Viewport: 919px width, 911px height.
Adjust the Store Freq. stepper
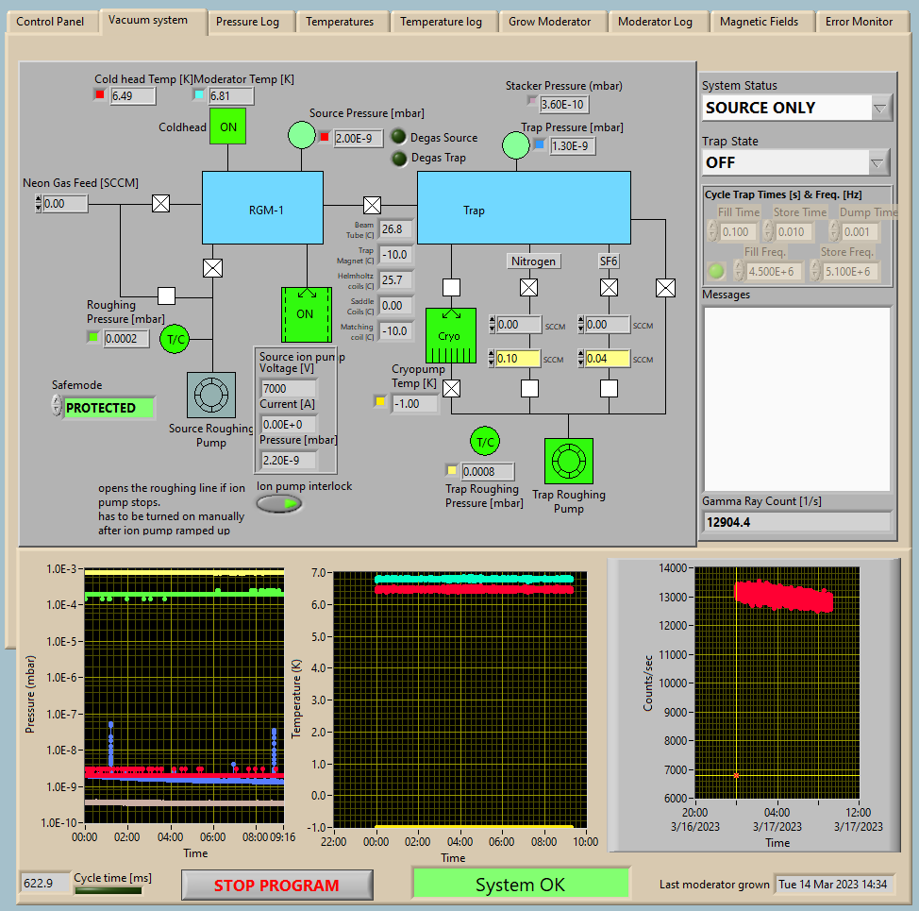tap(815, 271)
